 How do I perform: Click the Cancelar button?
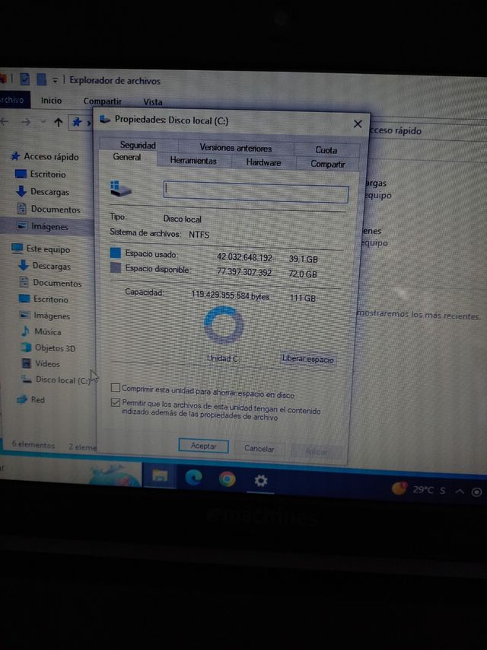[x=259, y=449]
